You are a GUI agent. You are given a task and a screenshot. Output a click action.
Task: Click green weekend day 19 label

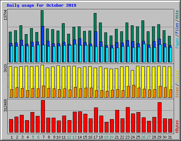(x=106, y=137)
